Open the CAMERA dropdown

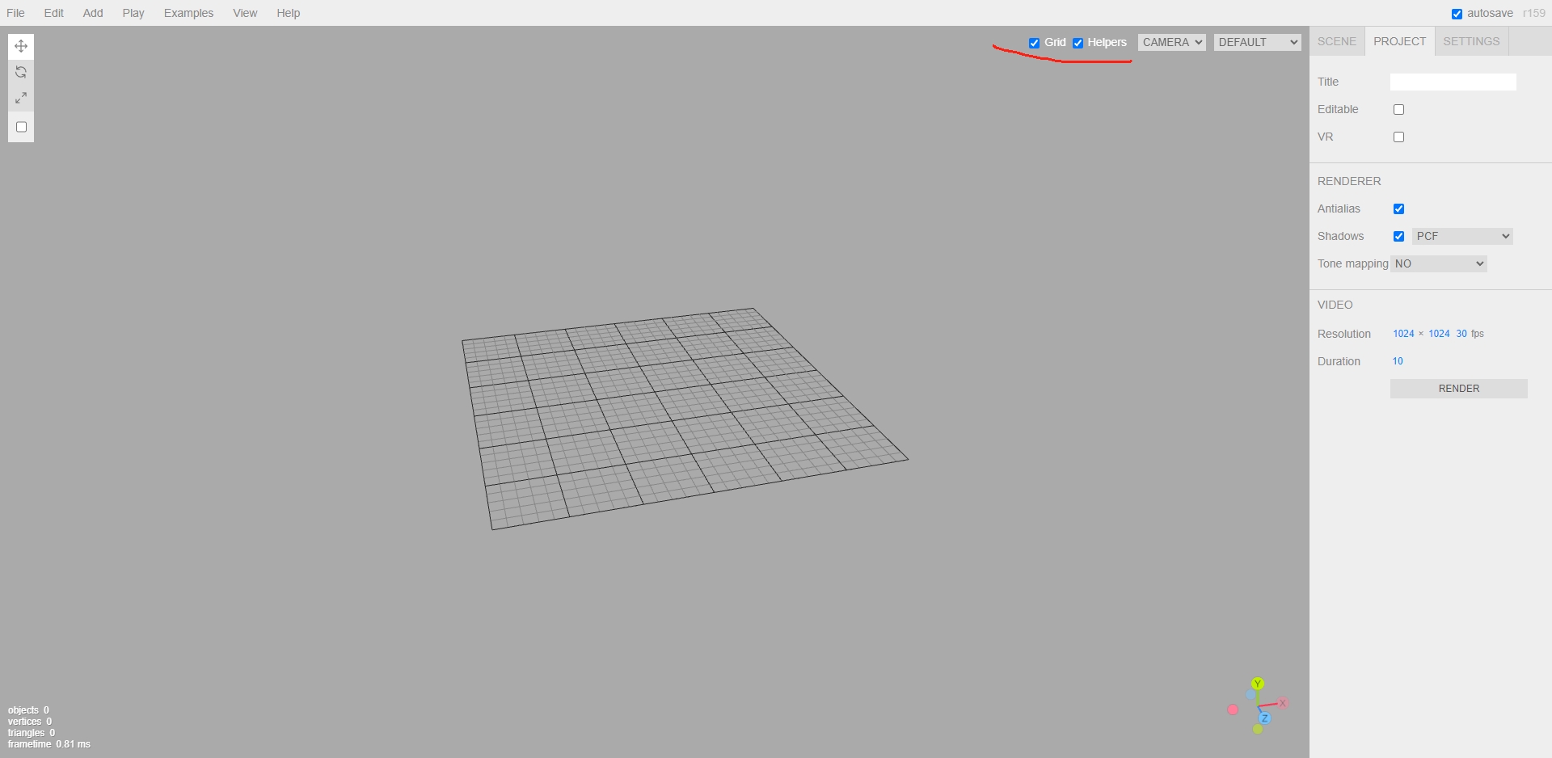(x=1172, y=42)
